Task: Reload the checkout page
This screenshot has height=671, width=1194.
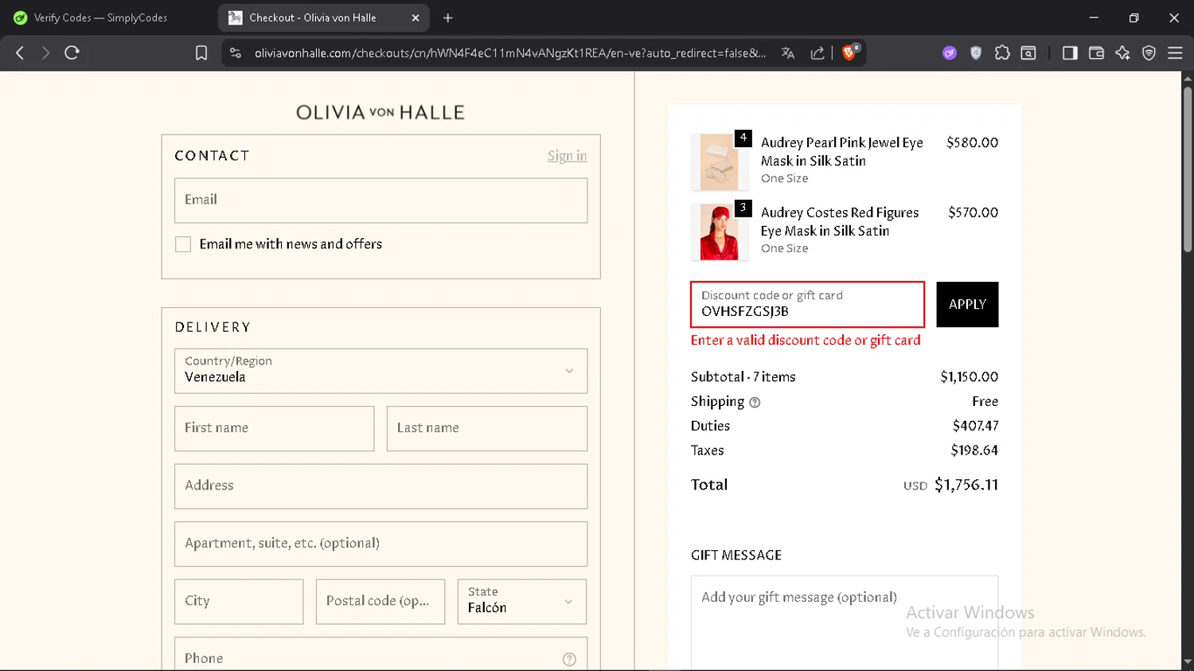Action: pyautogui.click(x=72, y=53)
